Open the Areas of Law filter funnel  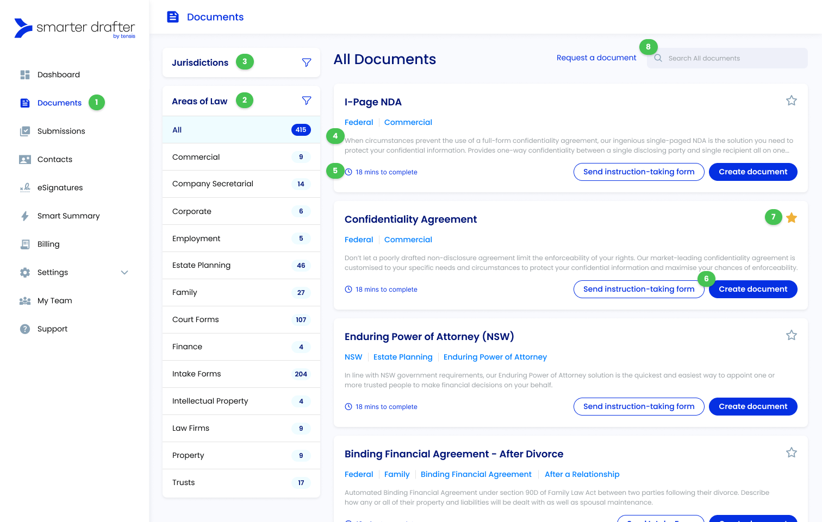click(x=307, y=100)
